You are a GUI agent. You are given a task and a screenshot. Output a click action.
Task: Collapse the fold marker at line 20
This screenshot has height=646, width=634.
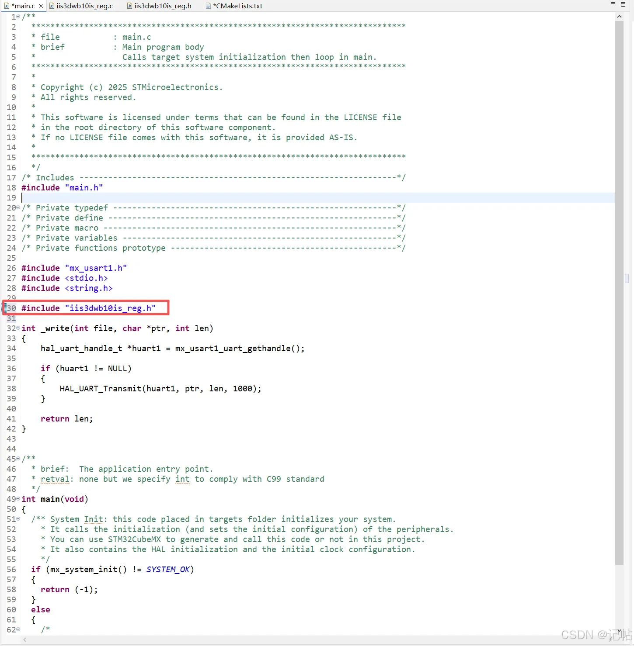(18, 207)
